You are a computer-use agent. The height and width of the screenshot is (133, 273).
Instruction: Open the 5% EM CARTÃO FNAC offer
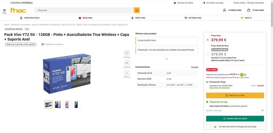click(167, 41)
